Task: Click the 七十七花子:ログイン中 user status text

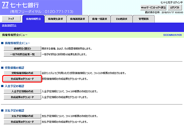Action: point(171,2)
